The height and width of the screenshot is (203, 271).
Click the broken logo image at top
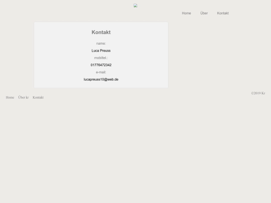135,6
